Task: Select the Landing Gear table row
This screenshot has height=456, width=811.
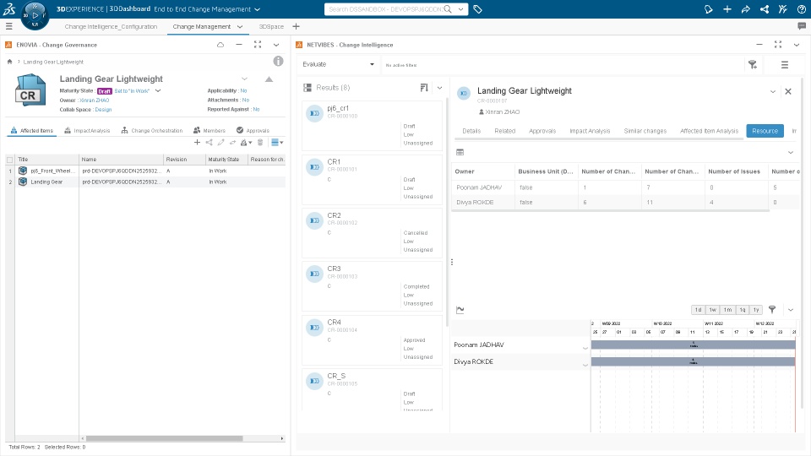Action: 145,182
